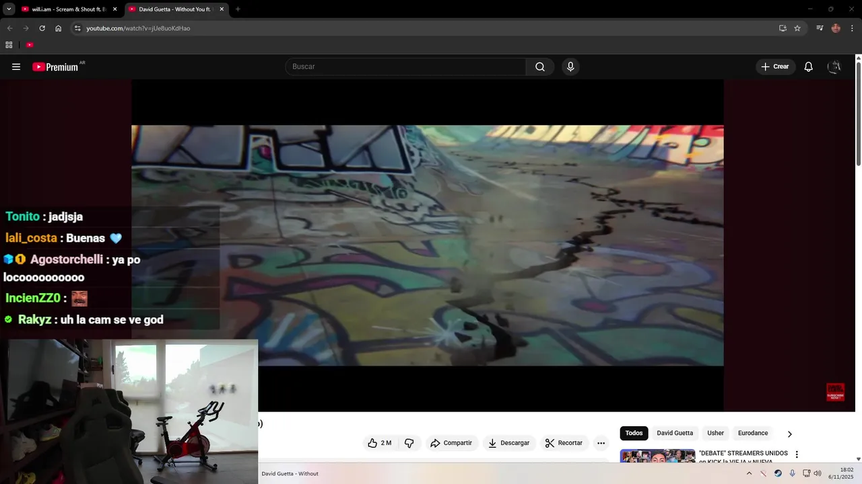
Task: Open the YouTube bookmark shortcut
Action: pos(30,45)
